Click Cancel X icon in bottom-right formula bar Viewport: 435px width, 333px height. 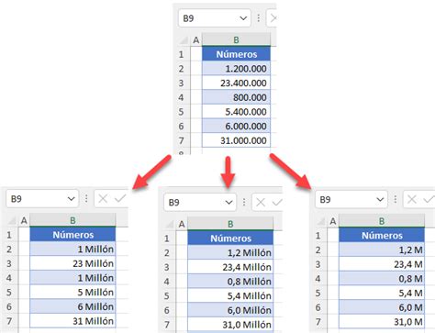coord(412,199)
